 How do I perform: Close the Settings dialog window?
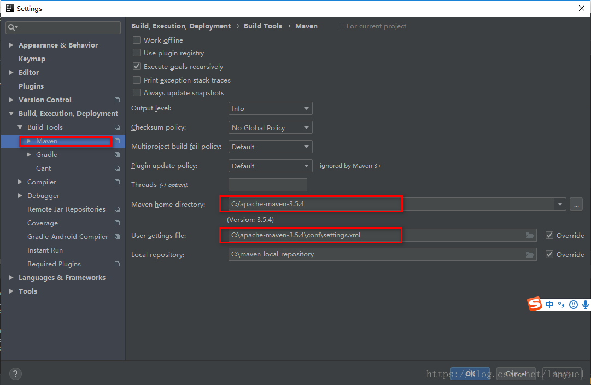pyautogui.click(x=582, y=8)
